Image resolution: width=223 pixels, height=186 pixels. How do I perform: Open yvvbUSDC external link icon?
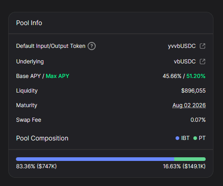pyautogui.click(x=202, y=46)
